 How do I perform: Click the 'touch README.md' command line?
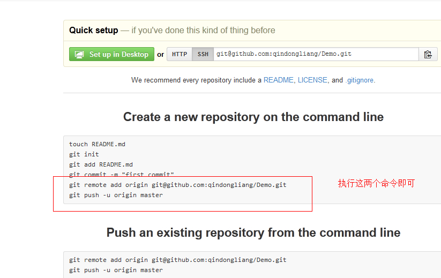pyautogui.click(x=98, y=144)
